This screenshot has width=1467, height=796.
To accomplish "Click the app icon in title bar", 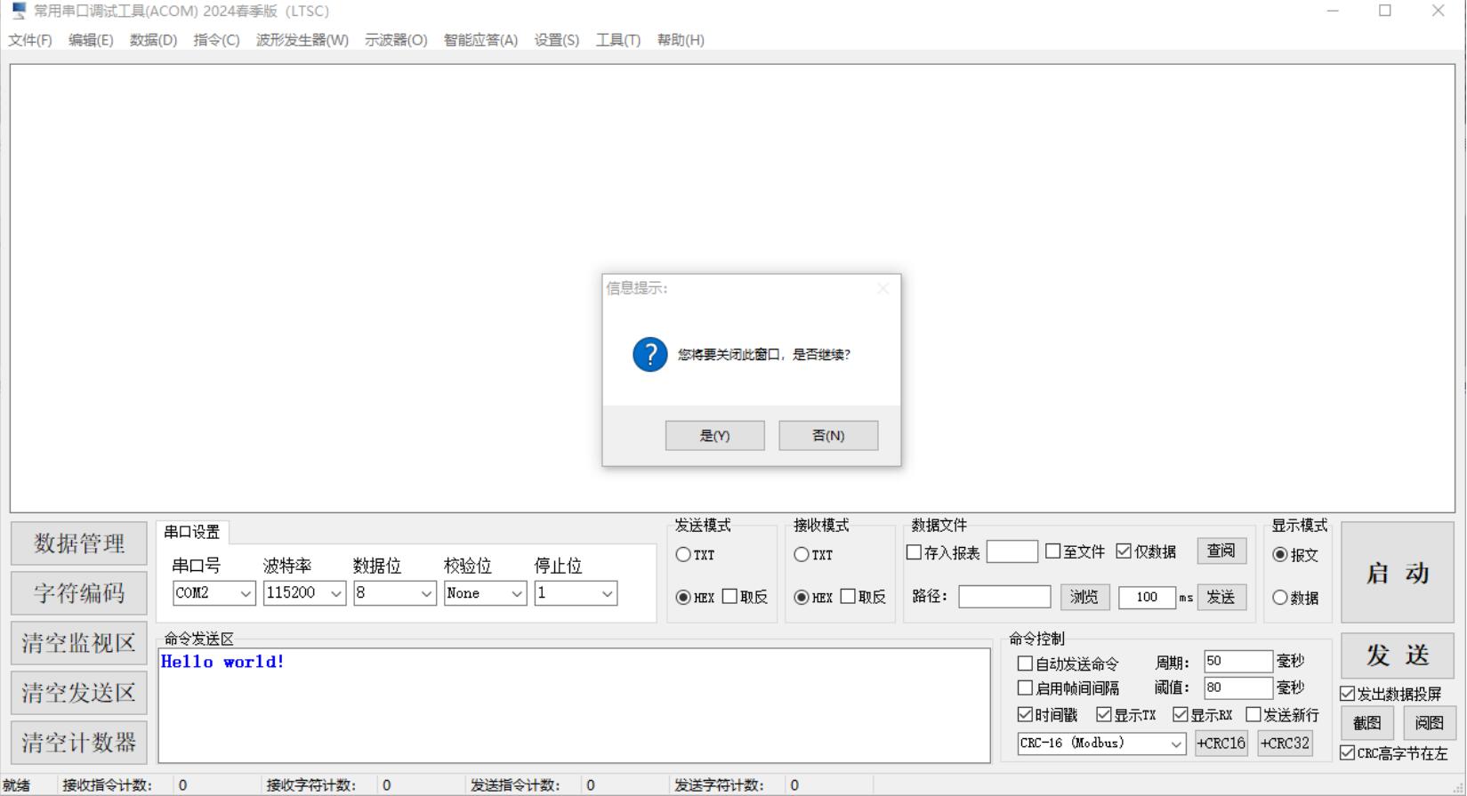I will [x=19, y=11].
